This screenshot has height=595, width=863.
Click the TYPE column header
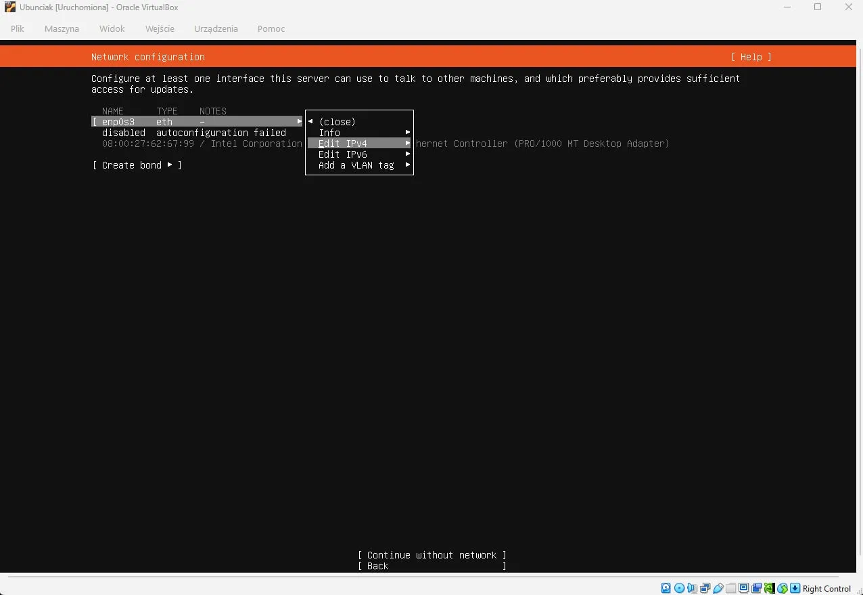click(x=167, y=111)
